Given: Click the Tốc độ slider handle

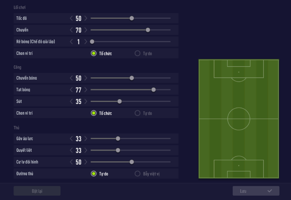Looking at the screenshot, I should point(132,18).
